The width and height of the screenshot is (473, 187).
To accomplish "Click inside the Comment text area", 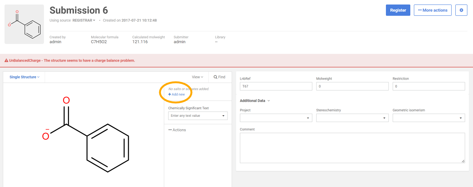I will [352, 148].
